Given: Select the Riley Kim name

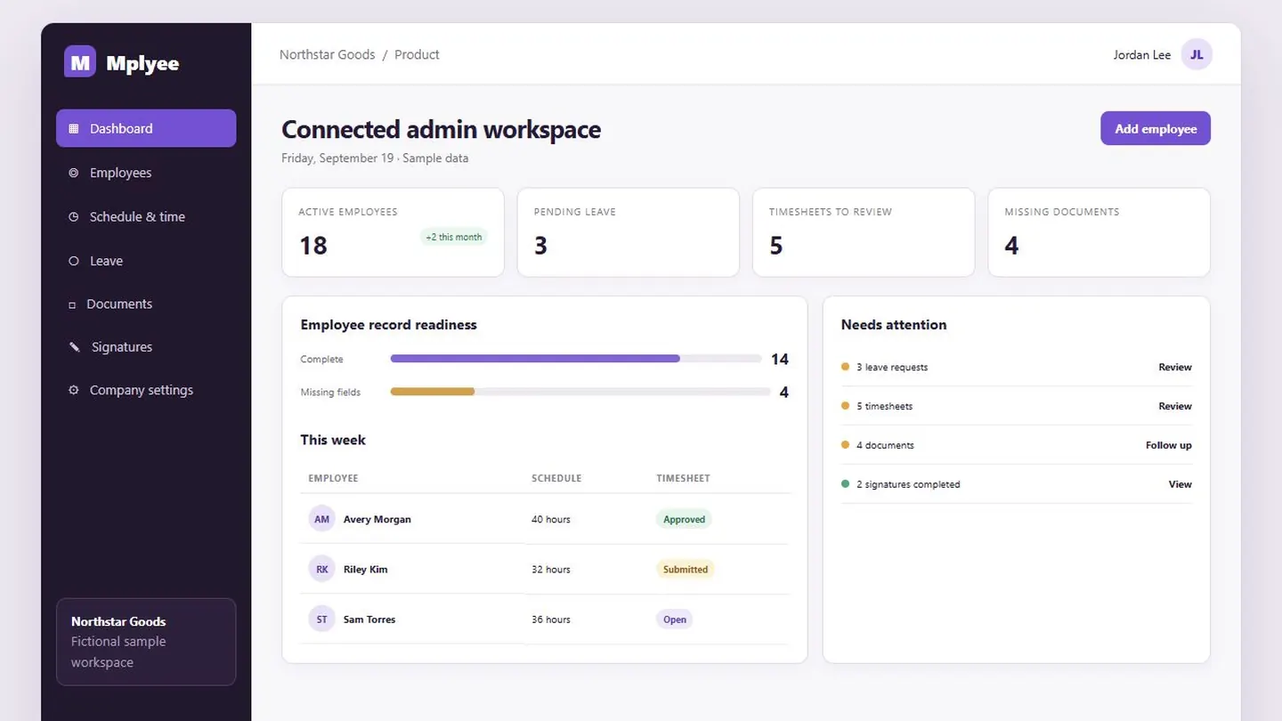Looking at the screenshot, I should [366, 569].
